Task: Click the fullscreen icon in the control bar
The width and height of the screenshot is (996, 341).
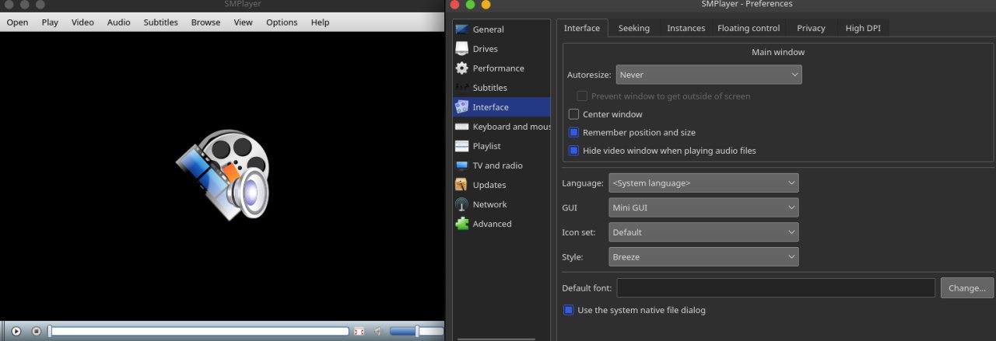Action: pos(359,332)
